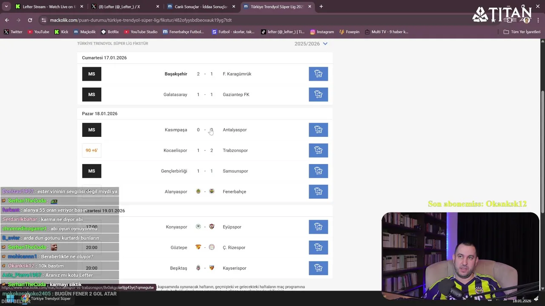Image resolution: width=545 pixels, height=306 pixels.
Task: Expand the 2025/2026 season dropdown
Action: [311, 44]
